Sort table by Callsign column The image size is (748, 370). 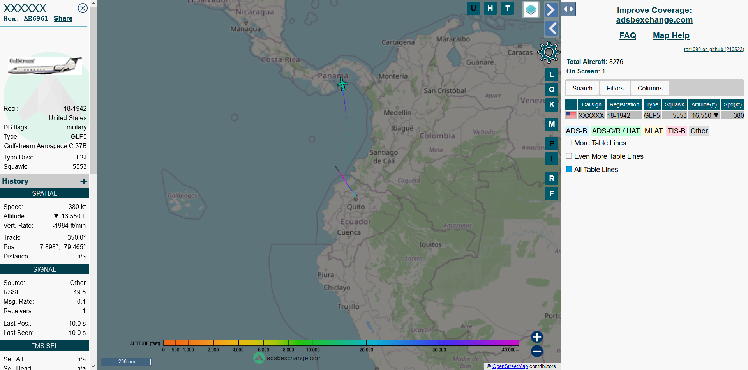click(x=591, y=104)
